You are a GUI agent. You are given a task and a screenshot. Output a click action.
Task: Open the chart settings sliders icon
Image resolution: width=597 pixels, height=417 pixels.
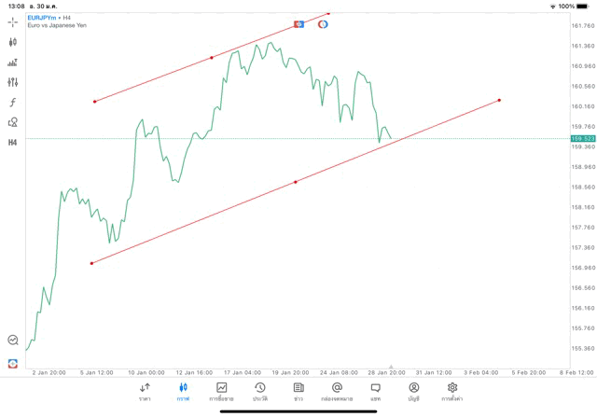(x=13, y=82)
